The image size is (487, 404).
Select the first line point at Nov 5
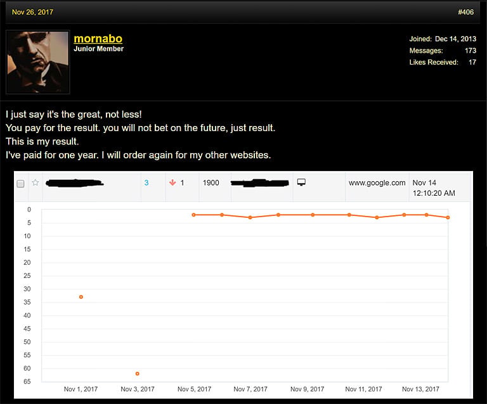tap(193, 215)
